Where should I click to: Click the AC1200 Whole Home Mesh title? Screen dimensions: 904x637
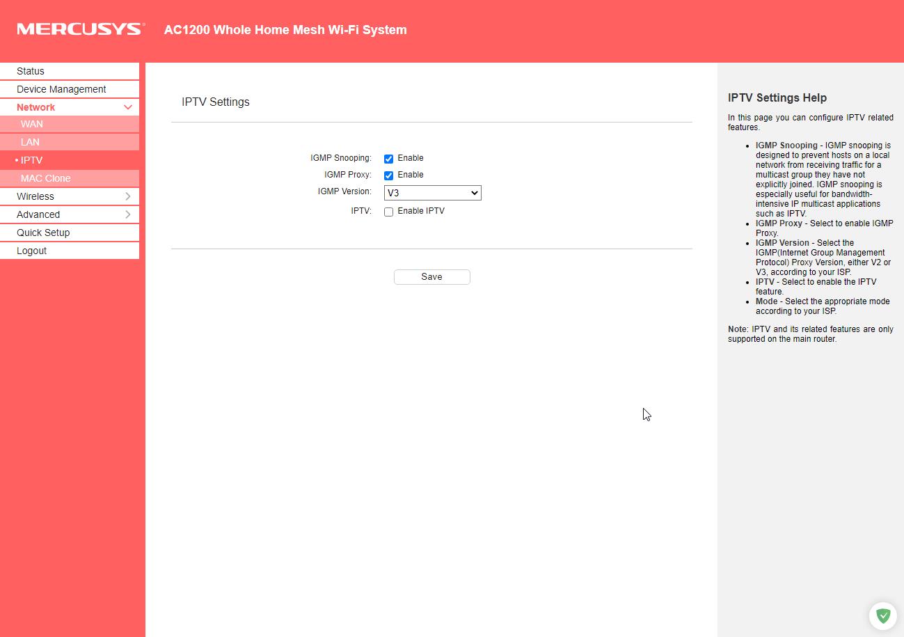(285, 30)
